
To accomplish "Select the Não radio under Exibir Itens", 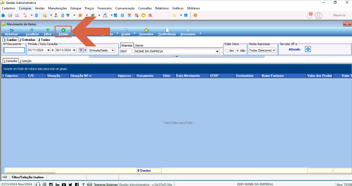I will [238, 51].
